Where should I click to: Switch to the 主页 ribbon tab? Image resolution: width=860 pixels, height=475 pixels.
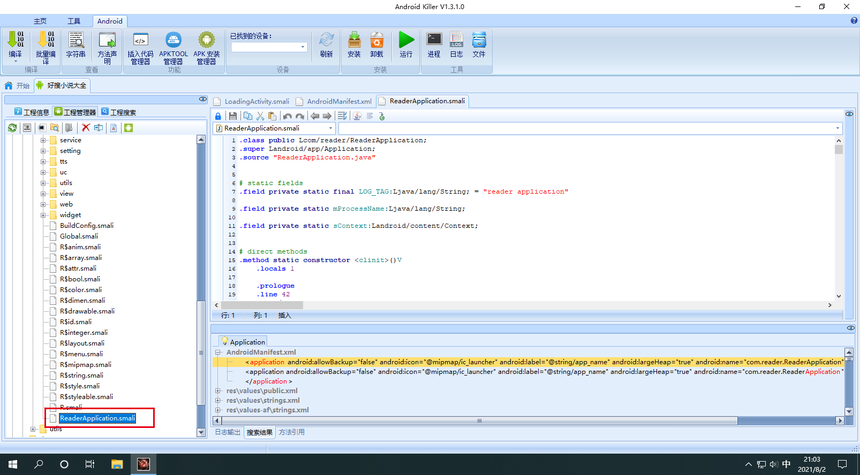point(40,21)
